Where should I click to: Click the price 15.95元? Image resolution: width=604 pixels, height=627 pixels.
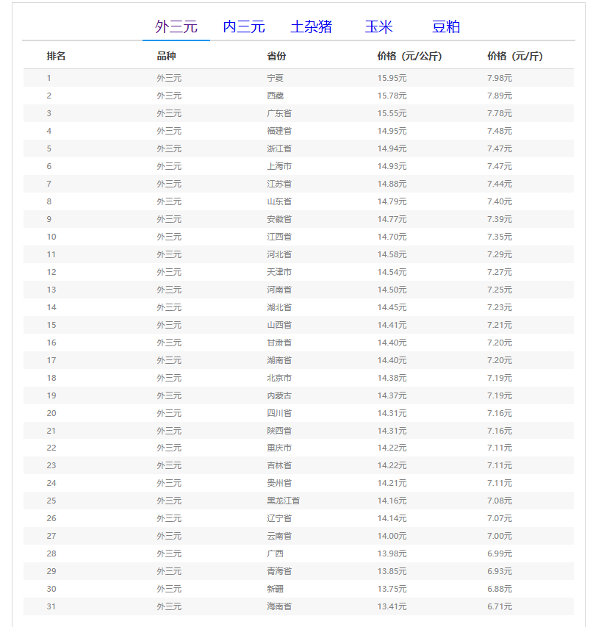click(x=392, y=78)
